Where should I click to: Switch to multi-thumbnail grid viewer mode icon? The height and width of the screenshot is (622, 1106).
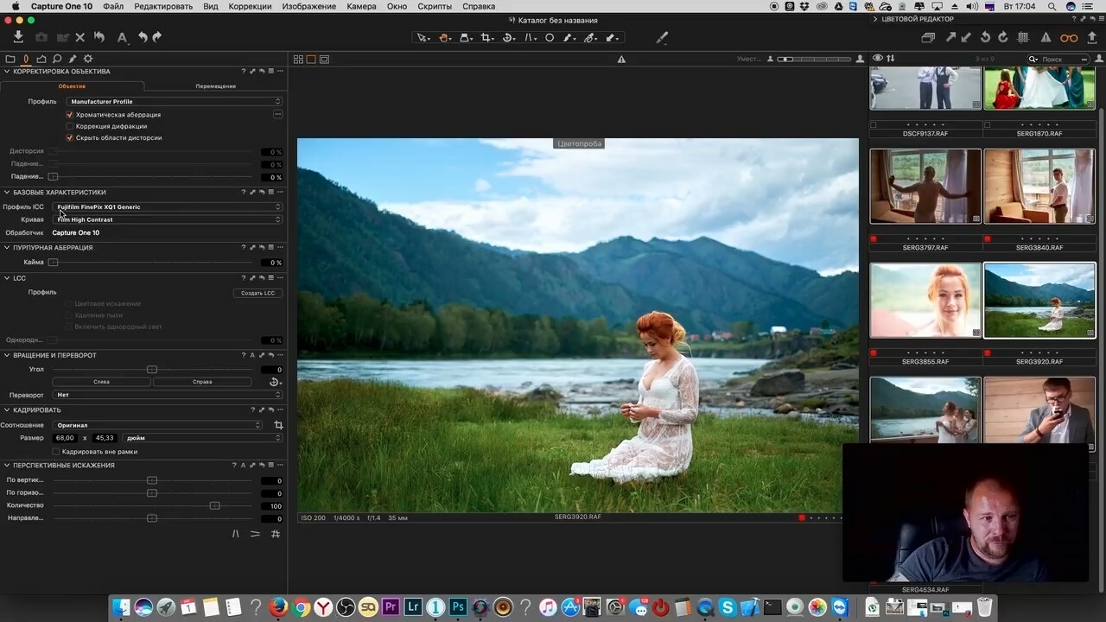click(x=298, y=60)
